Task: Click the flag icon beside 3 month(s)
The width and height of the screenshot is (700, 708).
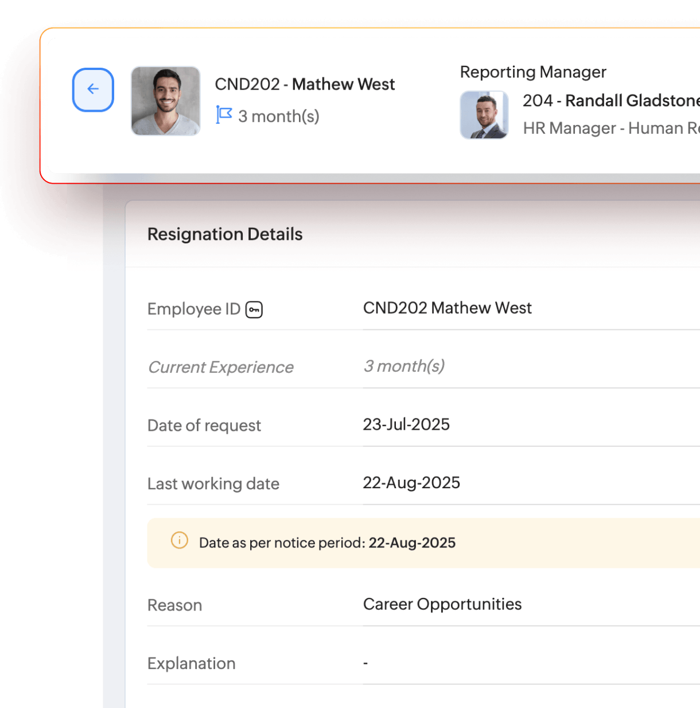Action: click(224, 114)
